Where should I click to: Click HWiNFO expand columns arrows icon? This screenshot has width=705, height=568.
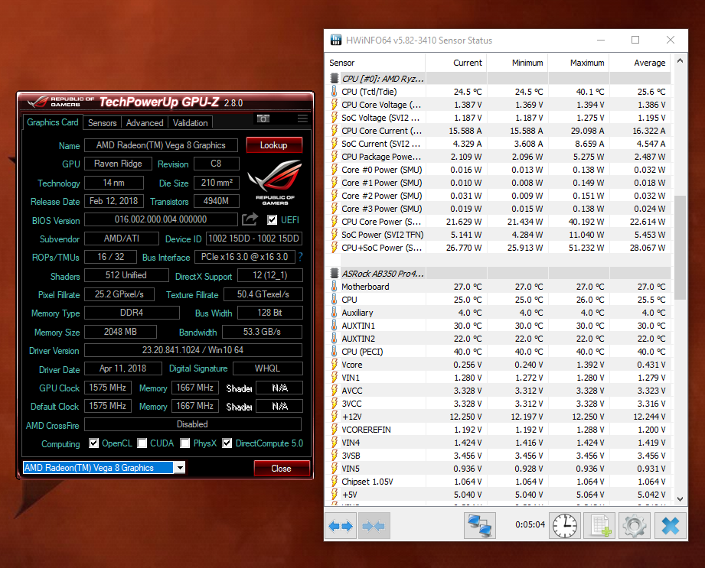[x=341, y=525]
